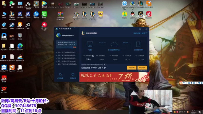The width and height of the screenshot is (203, 114).
Task: Open the Windows notification center icon
Action: [x=200, y=112]
